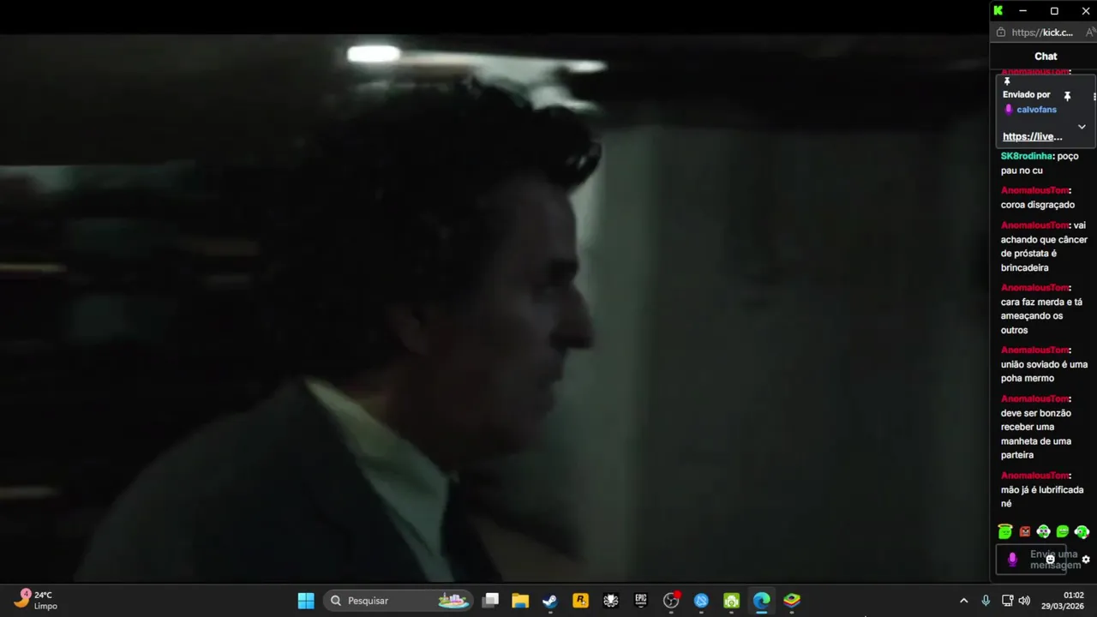Screen dimensions: 1097x617
Task: Open Task View on the taskbar
Action: click(x=490, y=601)
